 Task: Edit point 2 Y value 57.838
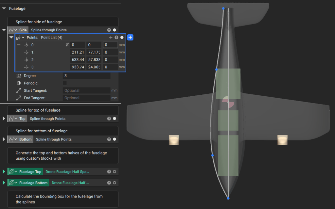(x=94, y=60)
